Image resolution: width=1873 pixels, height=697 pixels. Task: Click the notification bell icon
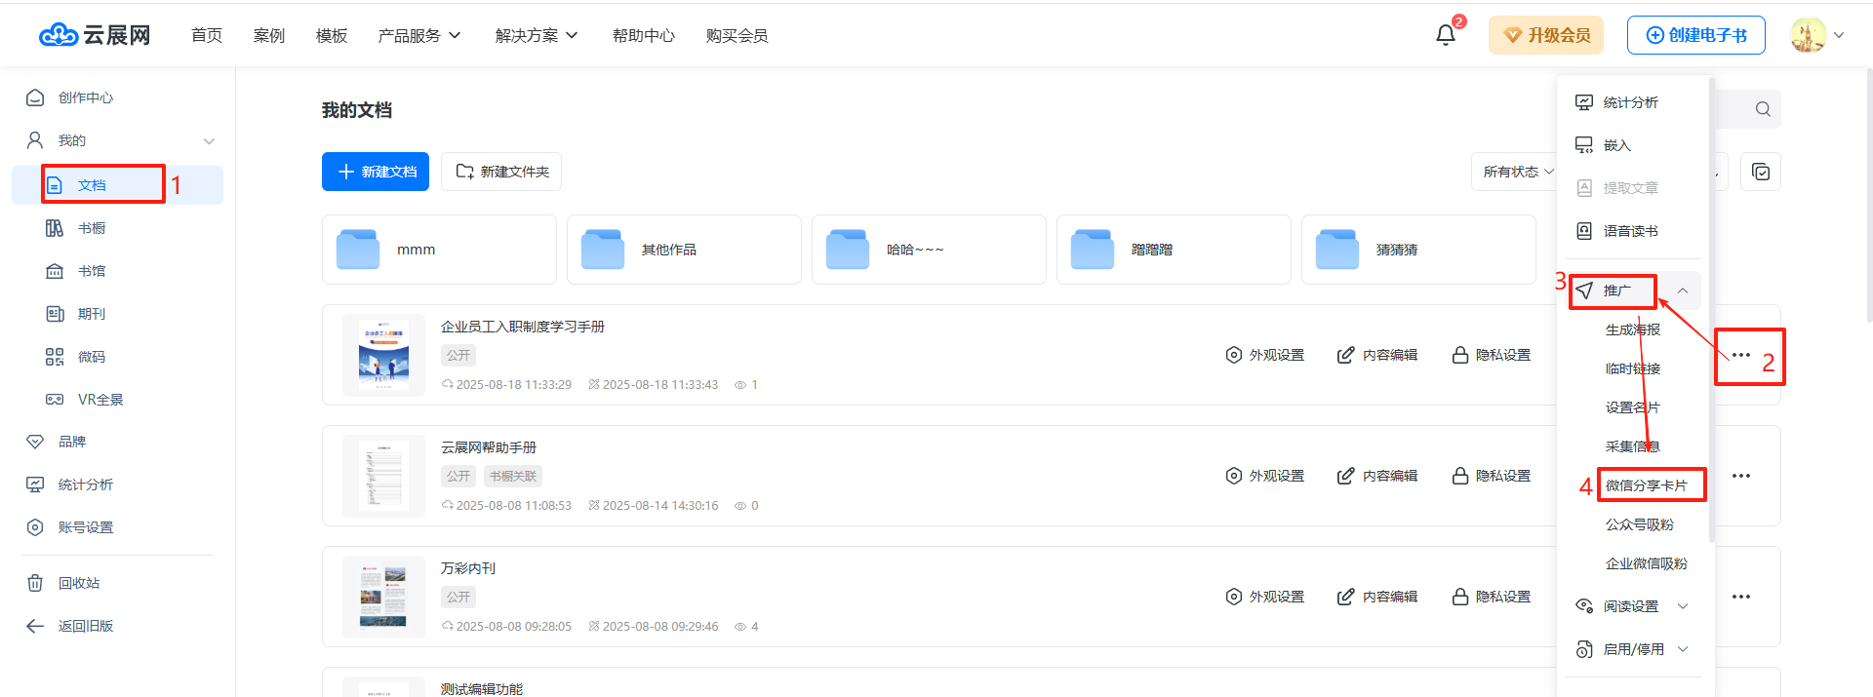1445,35
